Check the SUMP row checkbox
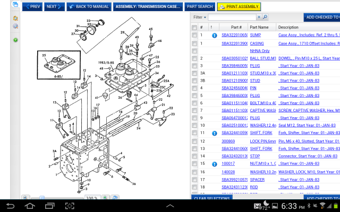Screen dimensions: 340x212 (194, 35)
